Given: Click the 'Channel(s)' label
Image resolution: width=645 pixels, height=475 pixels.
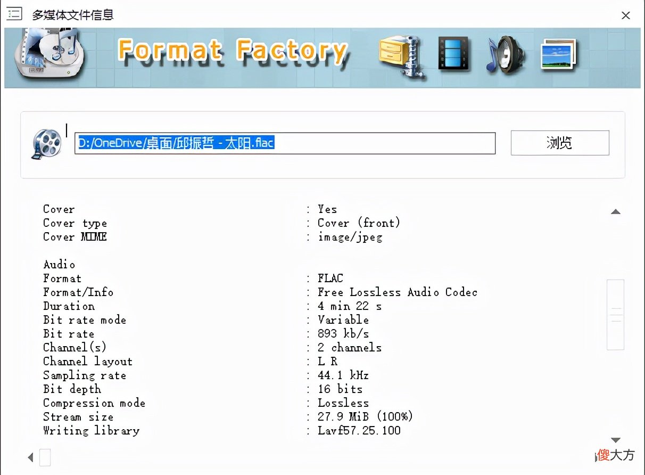Looking at the screenshot, I should [75, 348].
